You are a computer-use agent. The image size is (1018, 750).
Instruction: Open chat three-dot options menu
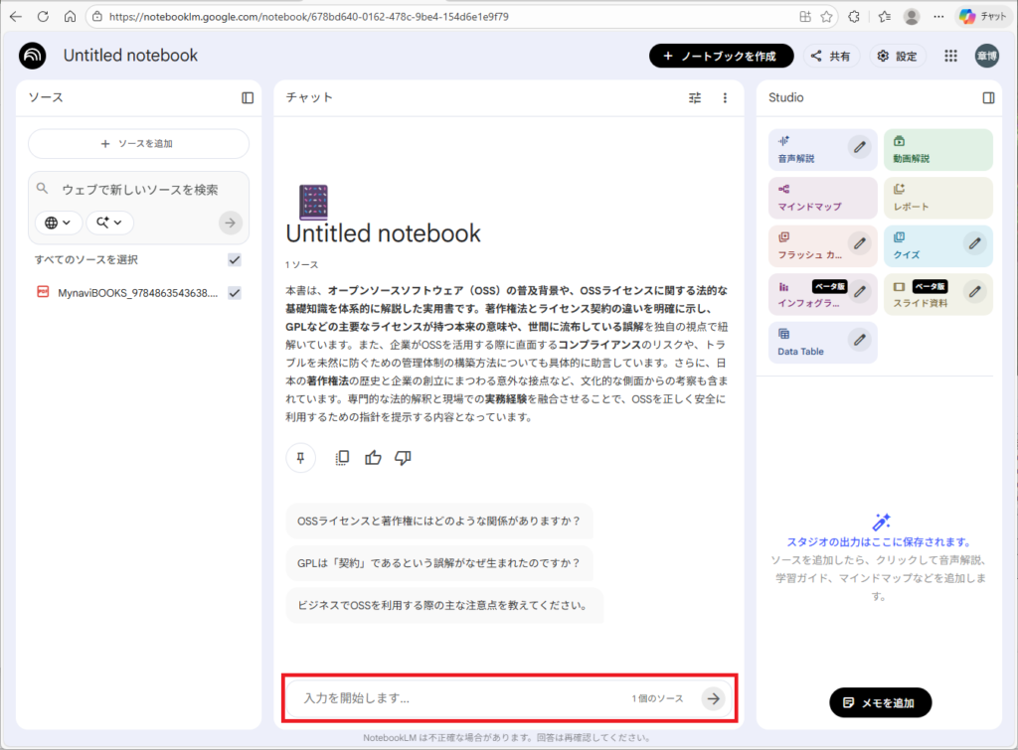(x=725, y=97)
